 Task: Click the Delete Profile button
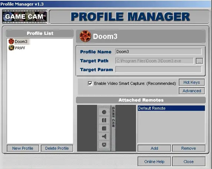[x=57, y=148]
